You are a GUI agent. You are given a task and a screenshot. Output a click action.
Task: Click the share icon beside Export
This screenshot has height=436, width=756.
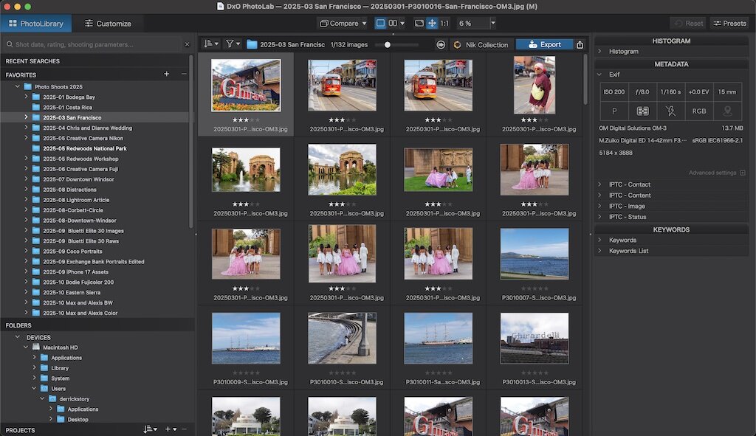click(580, 44)
